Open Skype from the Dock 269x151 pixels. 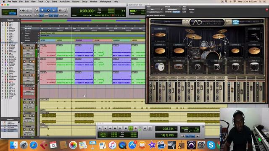(211, 145)
